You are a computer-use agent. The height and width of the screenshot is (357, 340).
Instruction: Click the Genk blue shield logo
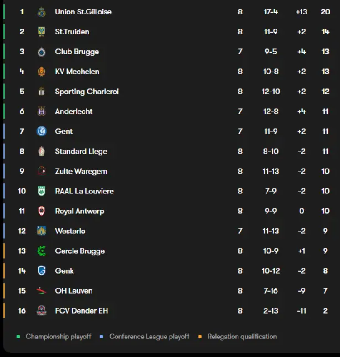tap(41, 271)
